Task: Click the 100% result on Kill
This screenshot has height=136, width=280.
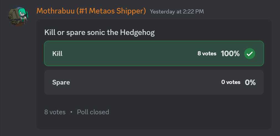Action: point(230,54)
